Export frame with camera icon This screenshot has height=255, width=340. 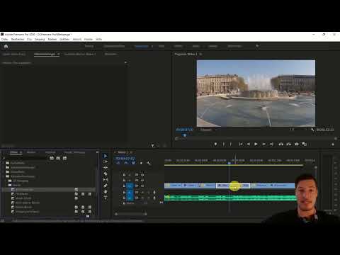tap(297, 144)
